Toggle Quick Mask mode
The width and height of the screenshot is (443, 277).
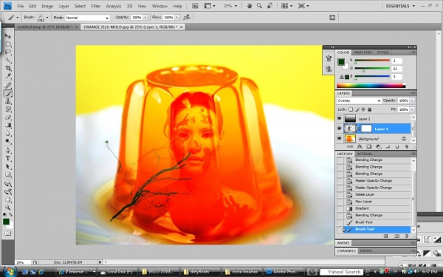7,233
